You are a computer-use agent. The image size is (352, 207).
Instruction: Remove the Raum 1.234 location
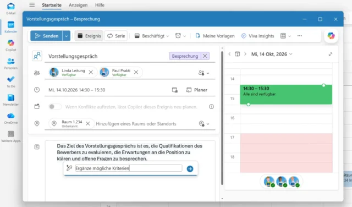coord(88,124)
